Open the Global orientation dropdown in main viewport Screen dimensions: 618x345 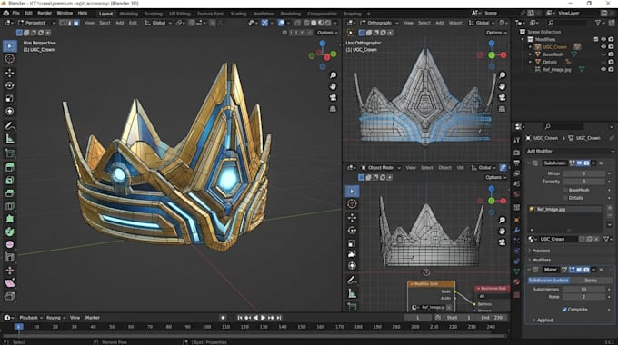[158, 23]
